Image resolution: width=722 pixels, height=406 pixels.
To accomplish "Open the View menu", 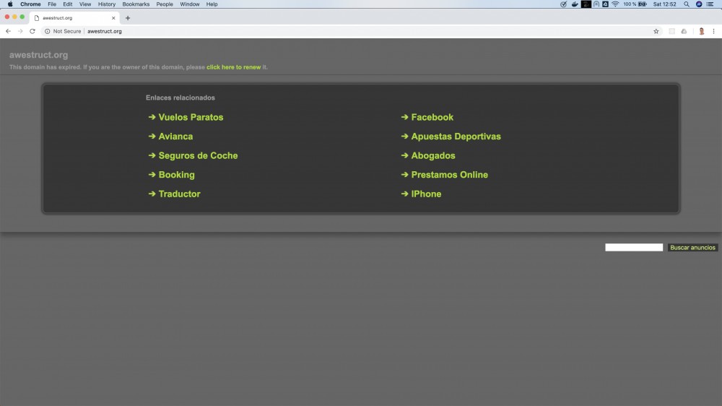I will pyautogui.click(x=85, y=4).
